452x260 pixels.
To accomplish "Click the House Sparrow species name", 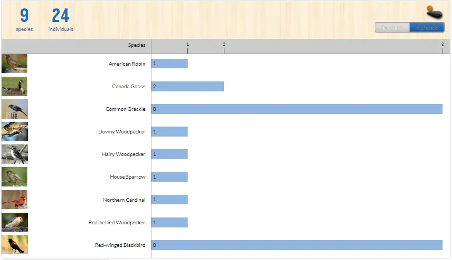I will tap(128, 177).
